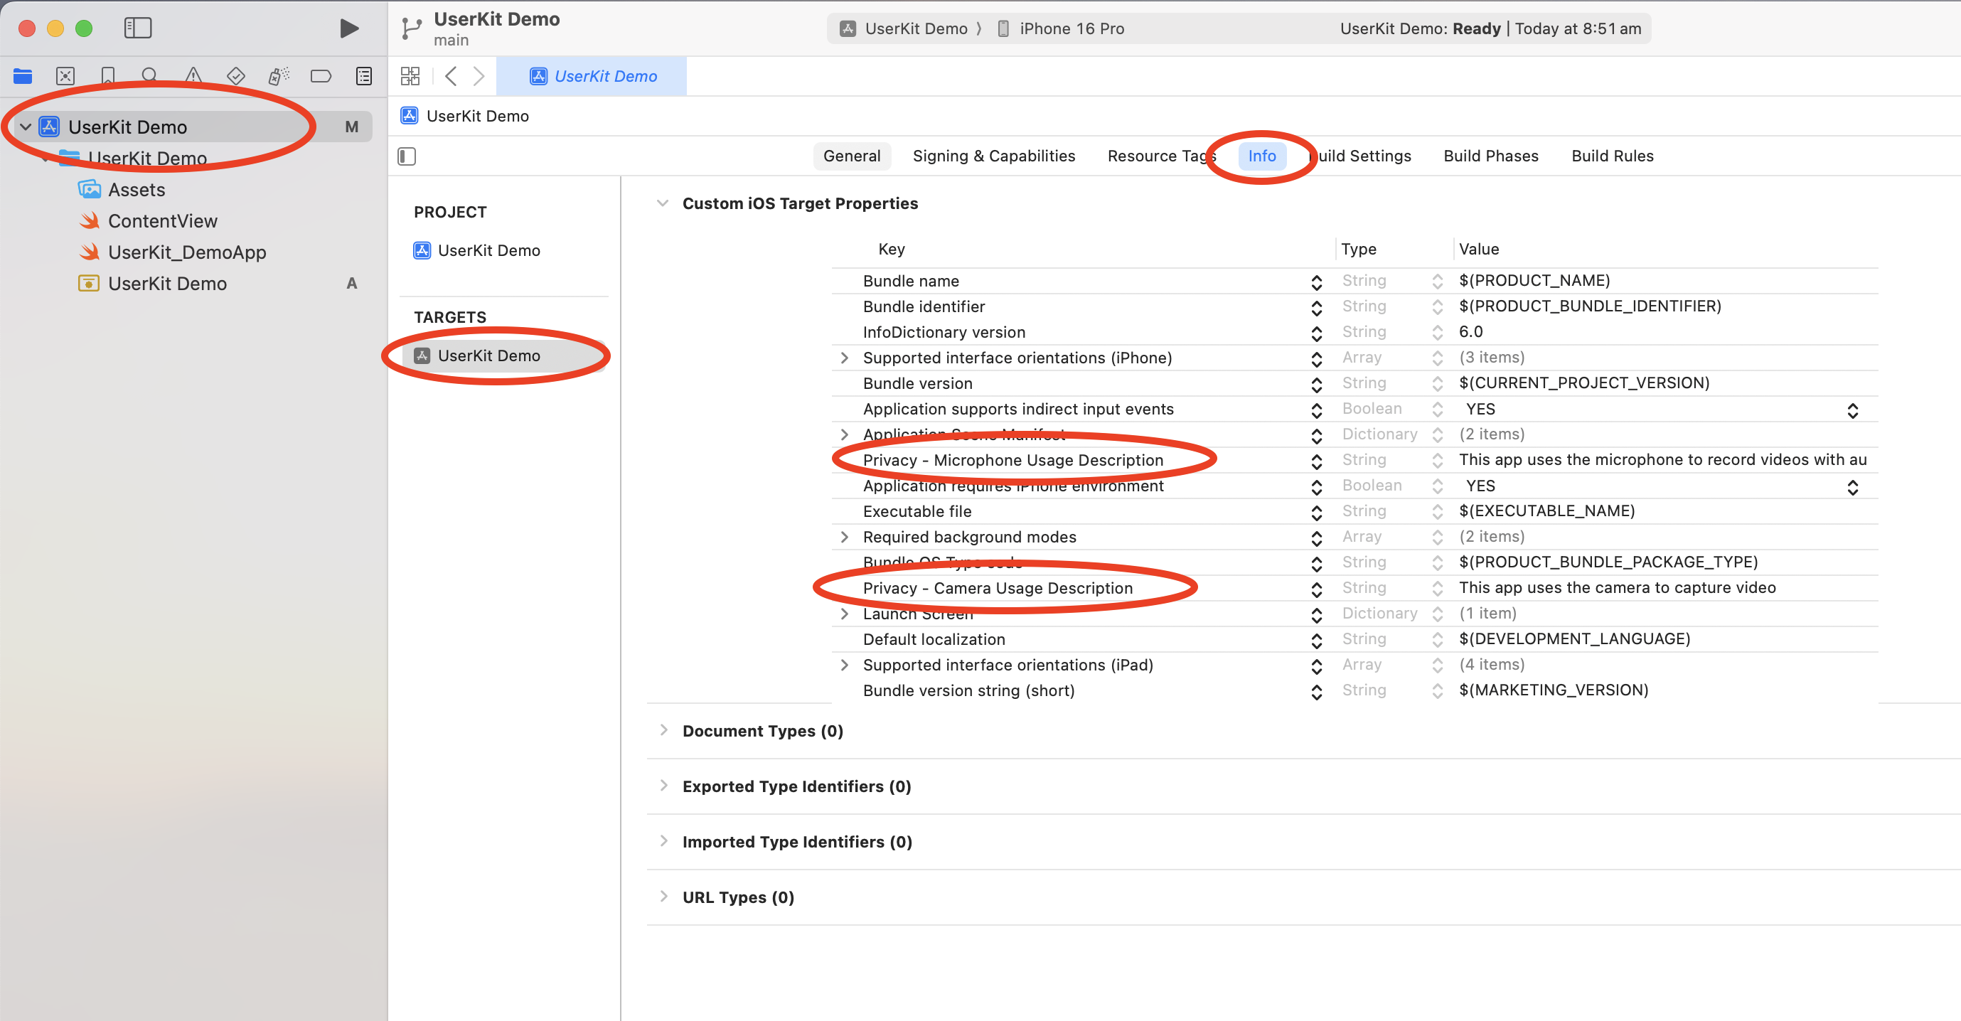1961x1021 pixels.
Task: Open the bookmark navigator icon
Action: click(x=108, y=75)
